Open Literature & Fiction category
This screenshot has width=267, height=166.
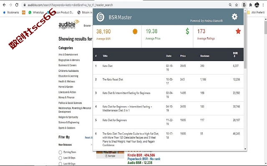pos(67,92)
